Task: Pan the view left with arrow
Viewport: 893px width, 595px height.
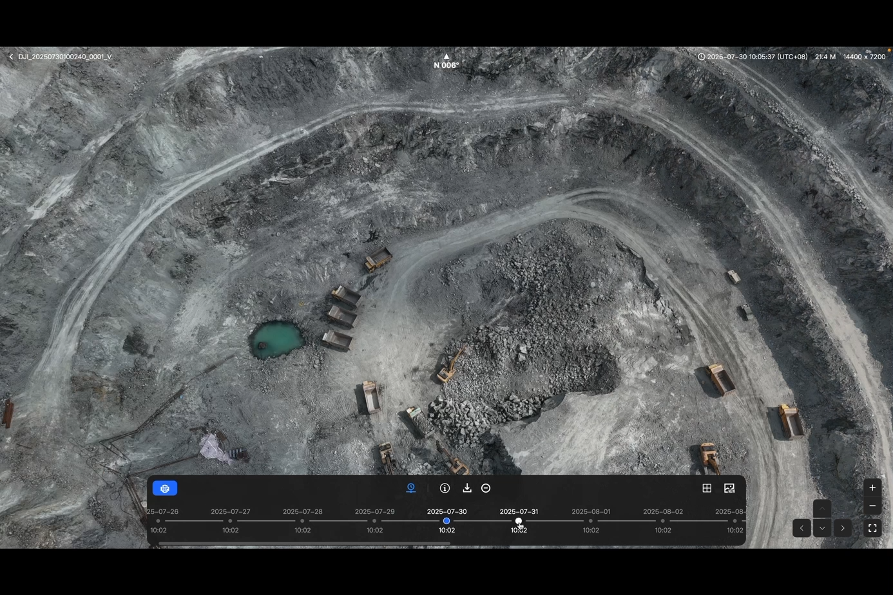Action: [x=802, y=528]
